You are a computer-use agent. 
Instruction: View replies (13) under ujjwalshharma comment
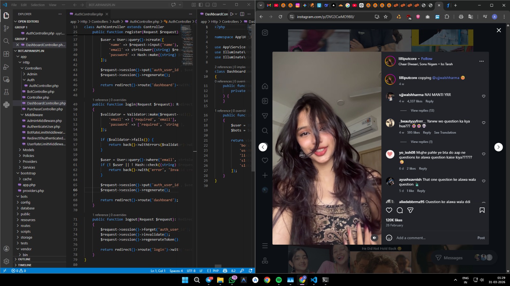tap(422, 110)
